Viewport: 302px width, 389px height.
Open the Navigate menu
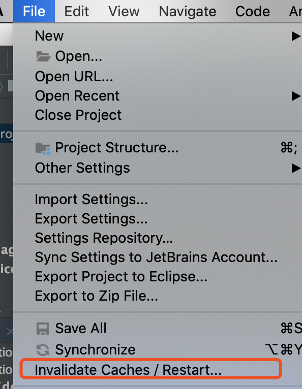tap(188, 11)
